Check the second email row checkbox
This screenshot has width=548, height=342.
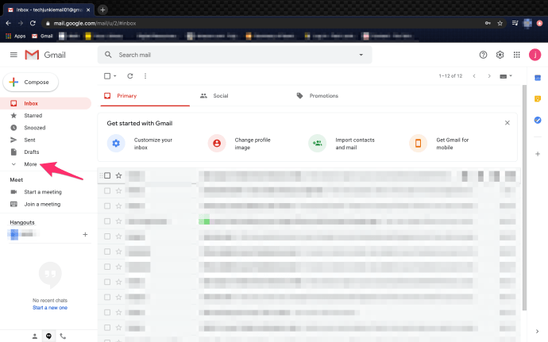point(107,190)
